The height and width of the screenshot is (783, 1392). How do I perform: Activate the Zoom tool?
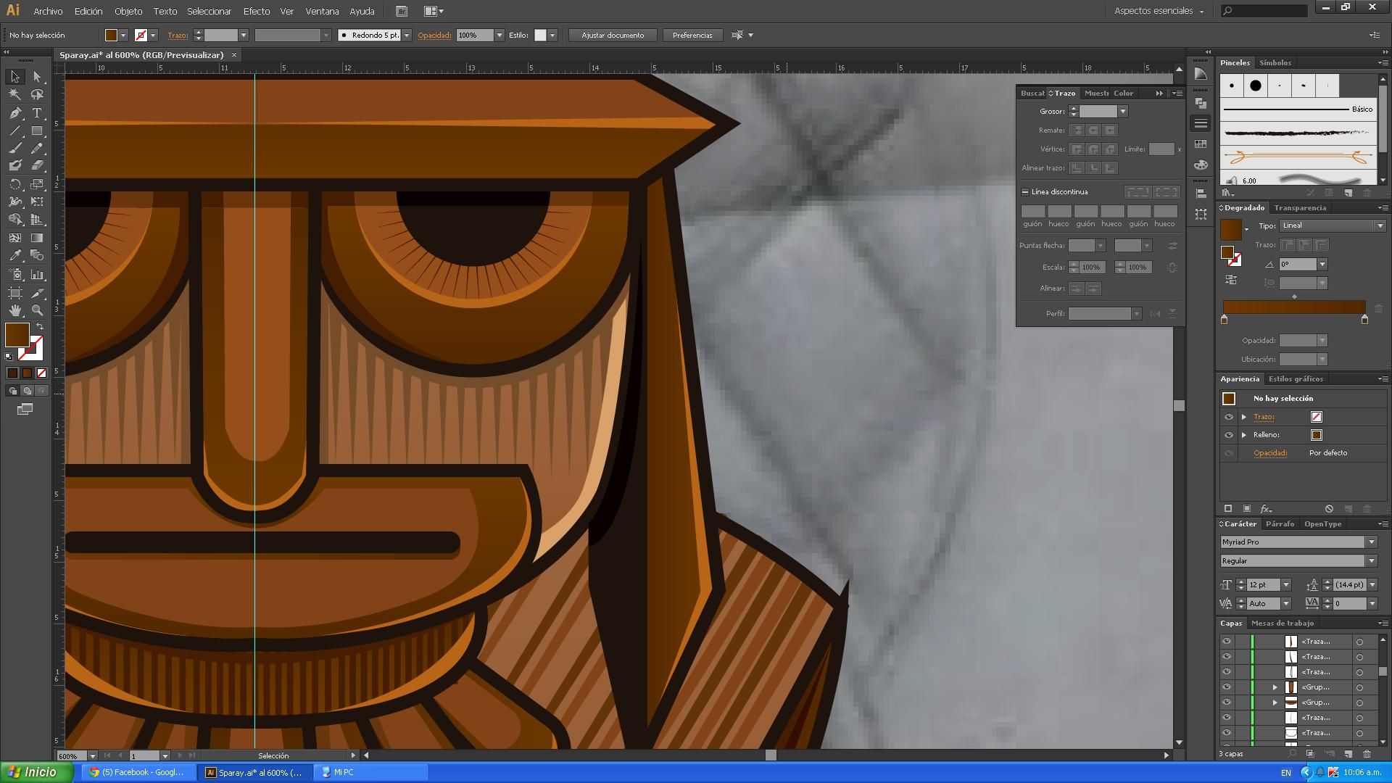[37, 310]
